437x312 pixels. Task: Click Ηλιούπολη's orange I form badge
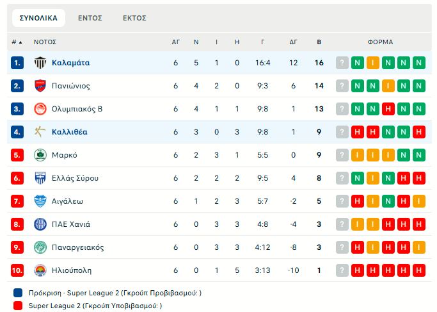(x=419, y=270)
